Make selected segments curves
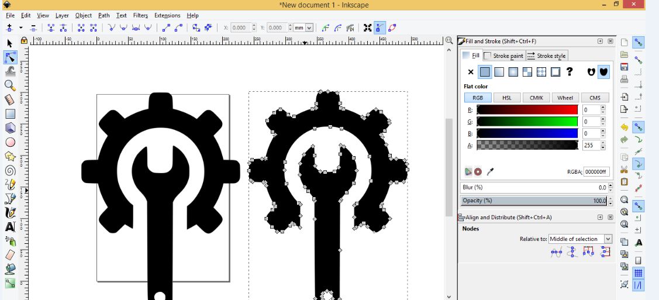The width and height of the screenshot is (659, 300). (x=178, y=27)
